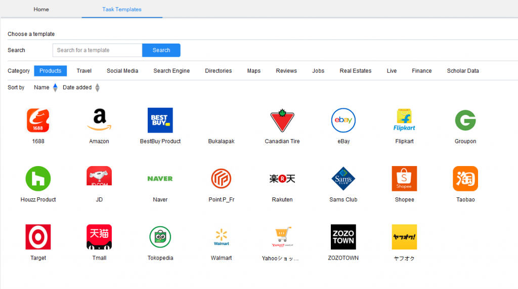Choose the Rakuten template icon
518x289 pixels.
tap(282, 179)
